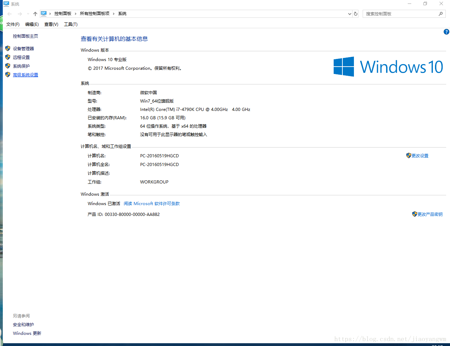Open the 查看(V) menu
This screenshot has height=346, width=450.
pos(51,24)
